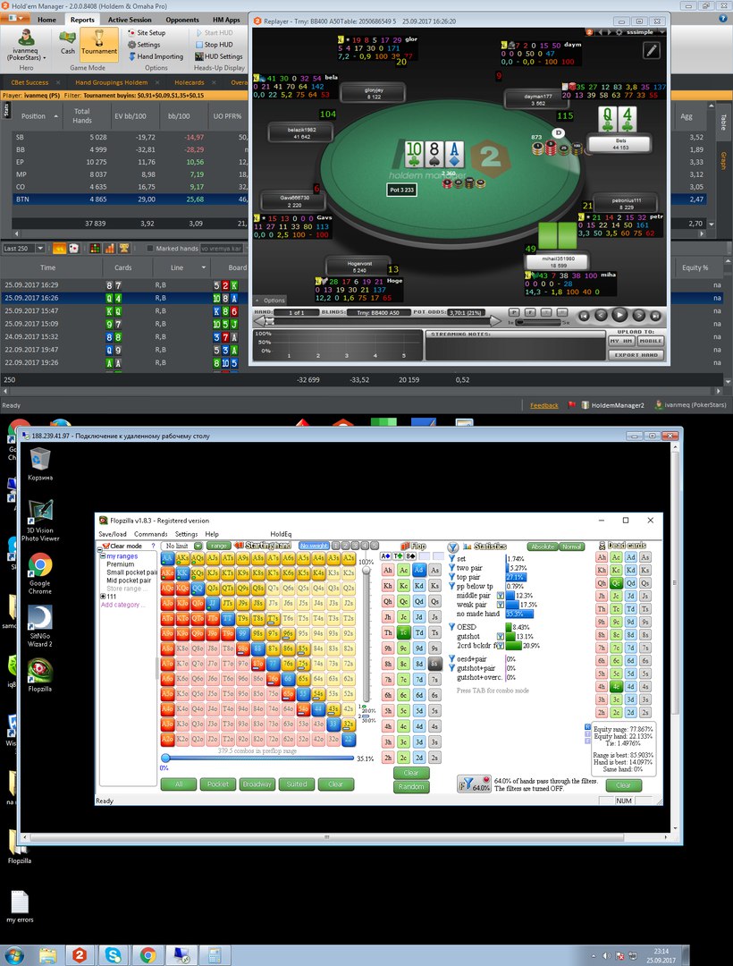This screenshot has width=733, height=966.
Task: Switch Game Mode to Cash
Action: 68,43
